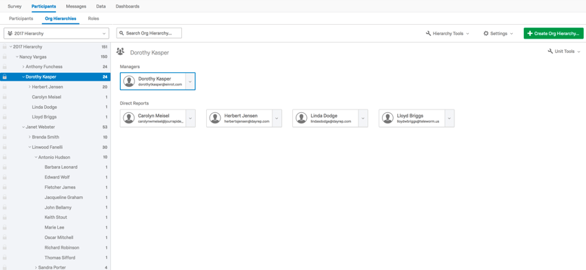The height and width of the screenshot is (270, 586).
Task: Click the plus icon on Create Org Hierarchy
Action: point(529,33)
